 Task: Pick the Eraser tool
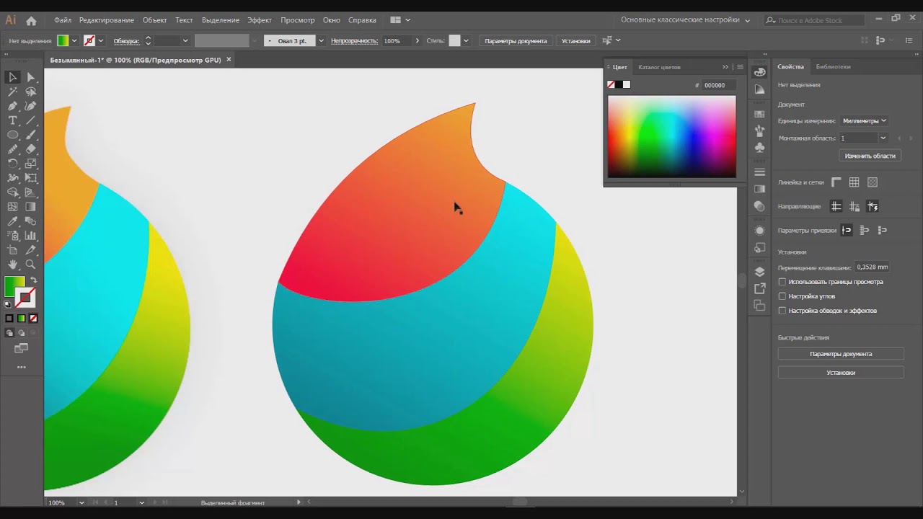click(x=31, y=148)
